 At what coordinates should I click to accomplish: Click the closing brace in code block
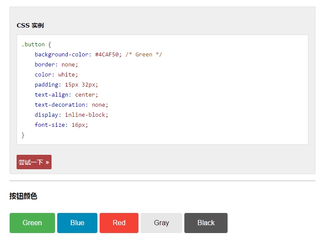point(23,135)
